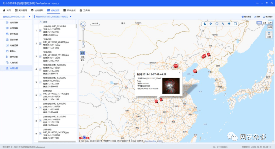
Task: Select the hand pan tool on map toolbar
Action: pyautogui.click(x=205, y=24)
